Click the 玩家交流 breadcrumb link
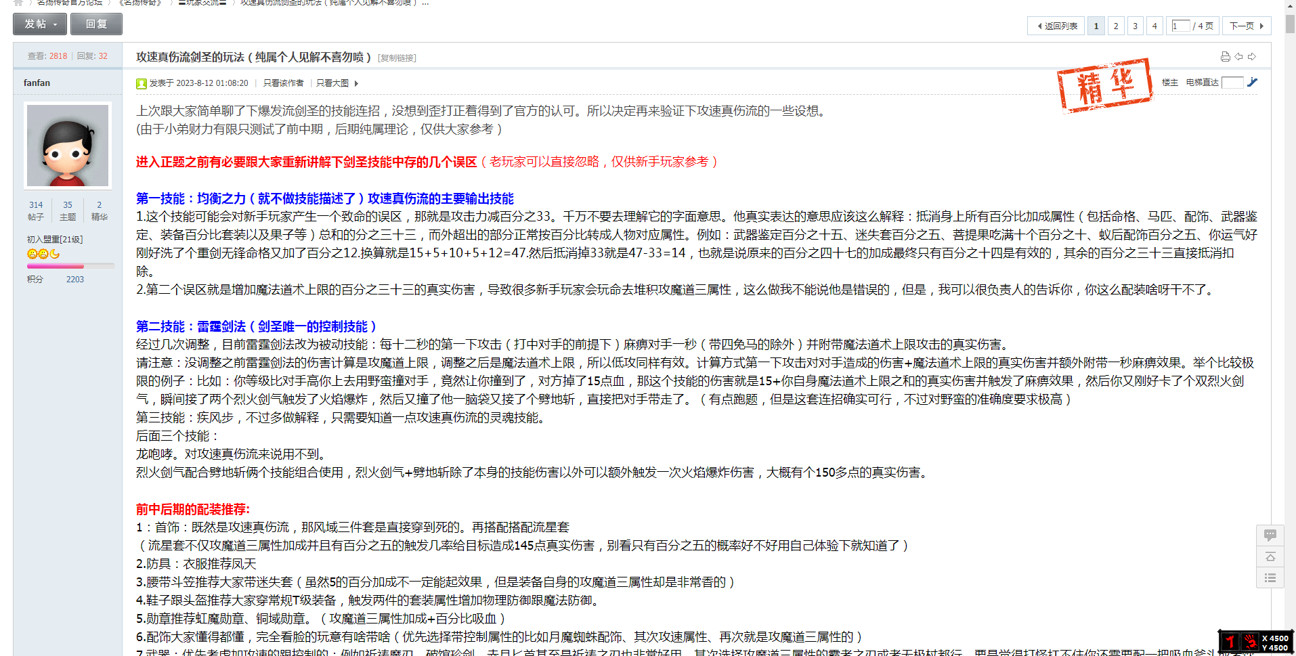The width and height of the screenshot is (1296, 656). point(202,3)
